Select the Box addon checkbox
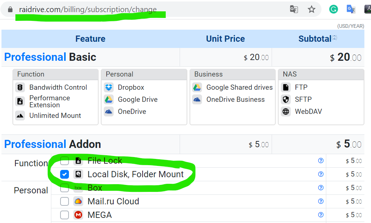 click(65, 188)
